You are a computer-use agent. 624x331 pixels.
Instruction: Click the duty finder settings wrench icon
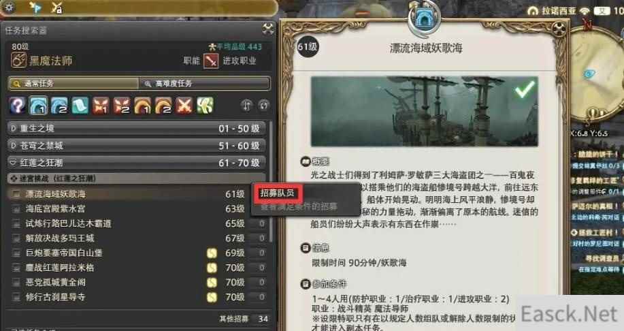[x=268, y=29]
